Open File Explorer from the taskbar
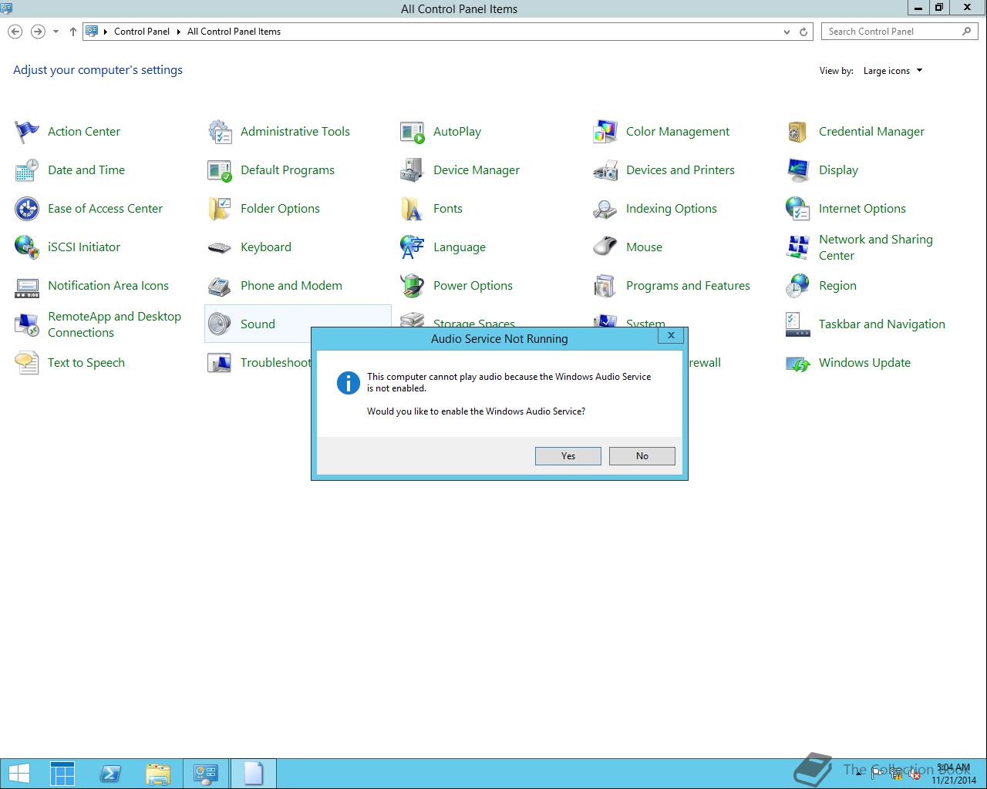This screenshot has height=789, width=987. click(158, 774)
